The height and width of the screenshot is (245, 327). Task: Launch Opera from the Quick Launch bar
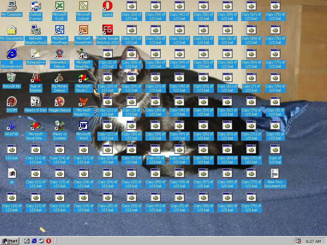coord(49,241)
